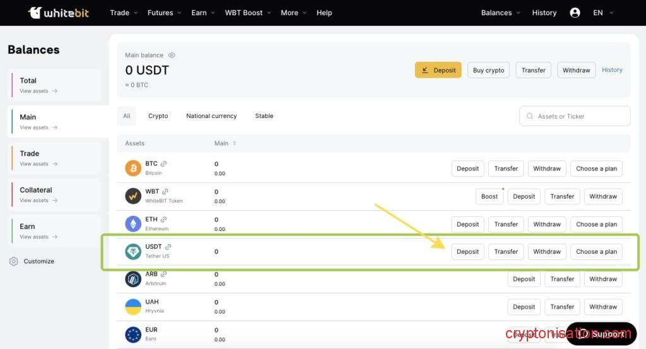The height and width of the screenshot is (349, 646).
Task: Click the Customize gear icon
Action: click(x=13, y=261)
